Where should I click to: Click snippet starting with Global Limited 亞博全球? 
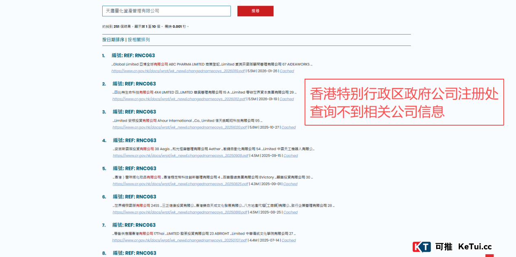(x=212, y=64)
